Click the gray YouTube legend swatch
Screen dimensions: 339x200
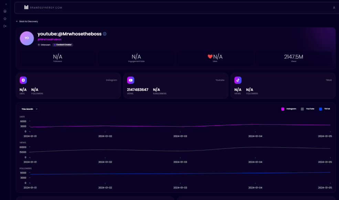coord(302,109)
